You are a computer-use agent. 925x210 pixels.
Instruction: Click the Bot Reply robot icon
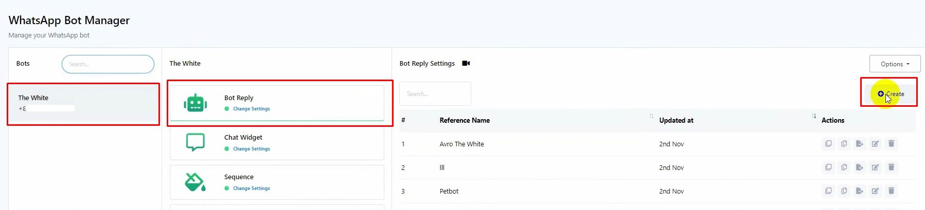pyautogui.click(x=195, y=103)
